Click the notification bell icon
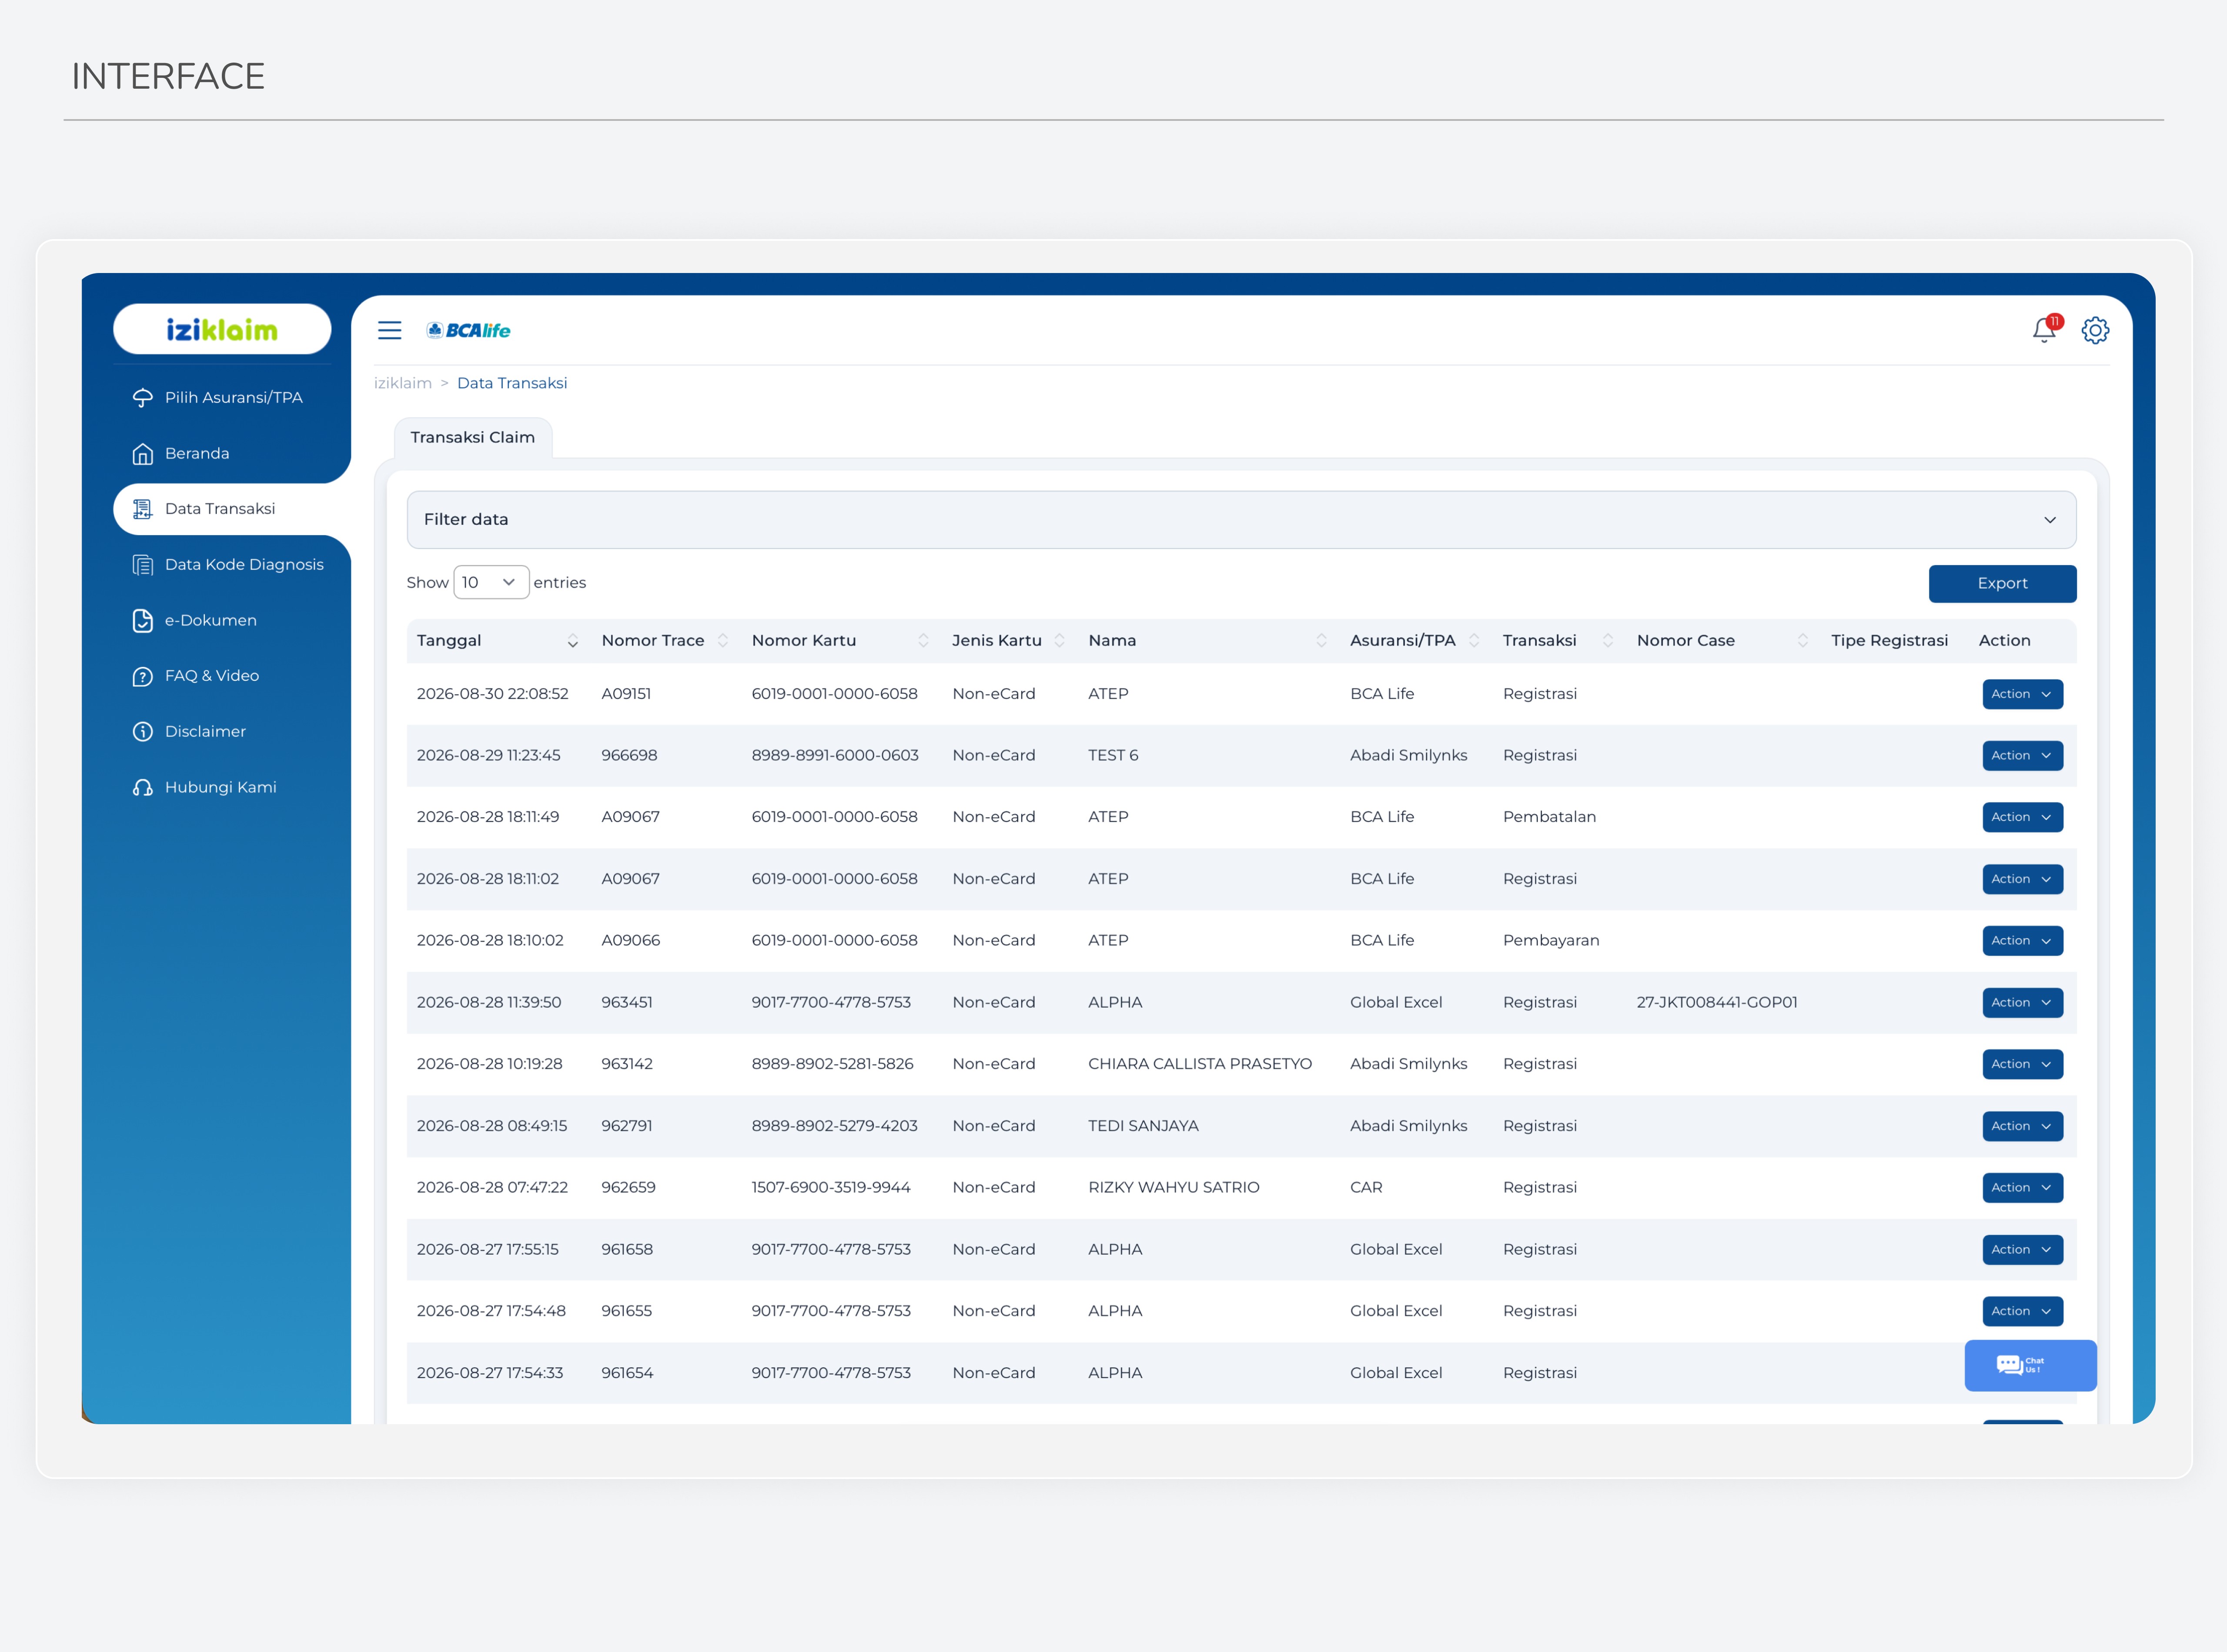 click(x=2044, y=329)
